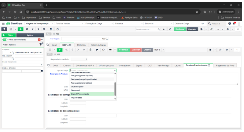The height and width of the screenshot is (132, 244).
Task: Open the Tipo de Carga dropdown arrow
Action: coord(115,71)
